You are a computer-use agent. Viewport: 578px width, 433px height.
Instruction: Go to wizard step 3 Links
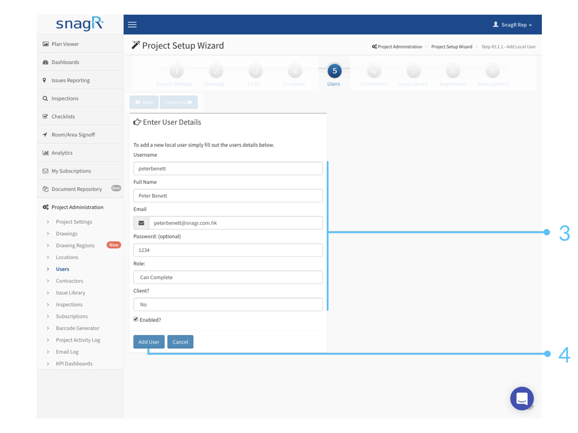pos(256,71)
